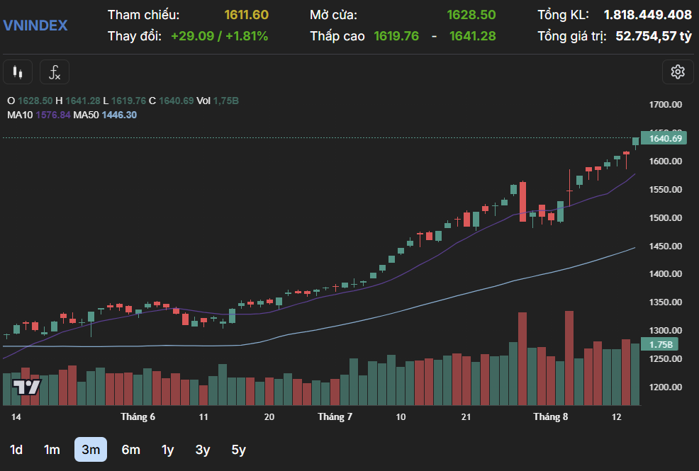Viewport: 699px width, 471px height.
Task: Click the '20' date axis label
Action: pos(269,417)
